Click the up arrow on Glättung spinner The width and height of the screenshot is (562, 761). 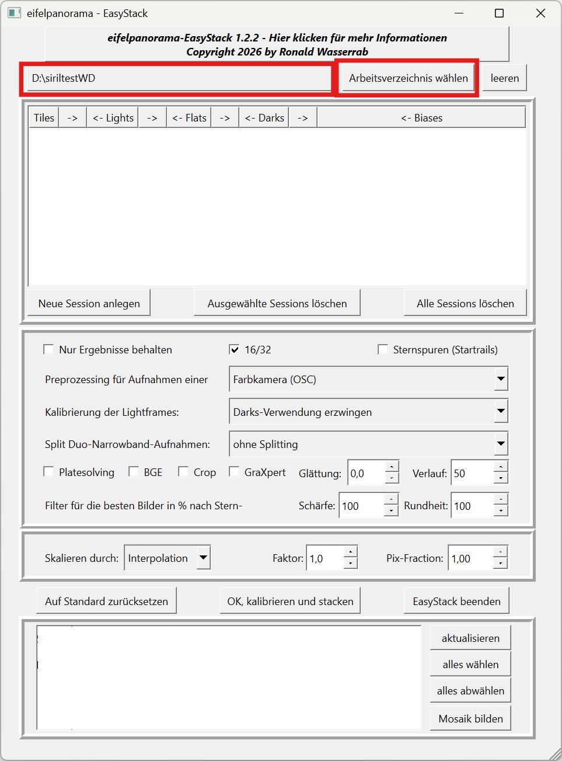(x=392, y=467)
